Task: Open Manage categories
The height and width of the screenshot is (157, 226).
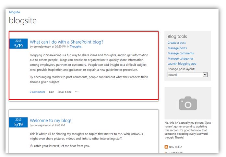Action: pyautogui.click(x=181, y=58)
